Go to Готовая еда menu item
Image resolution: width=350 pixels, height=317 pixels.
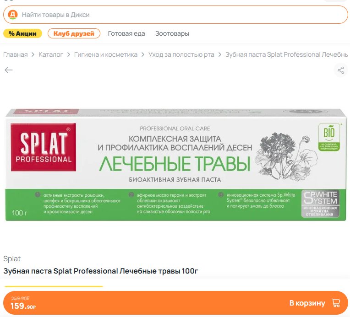(x=126, y=33)
